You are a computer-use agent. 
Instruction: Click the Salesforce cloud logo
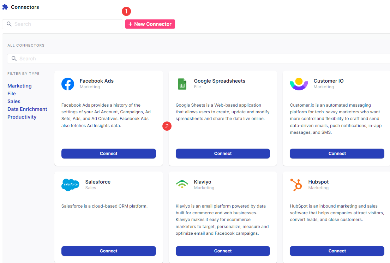pos(70,185)
